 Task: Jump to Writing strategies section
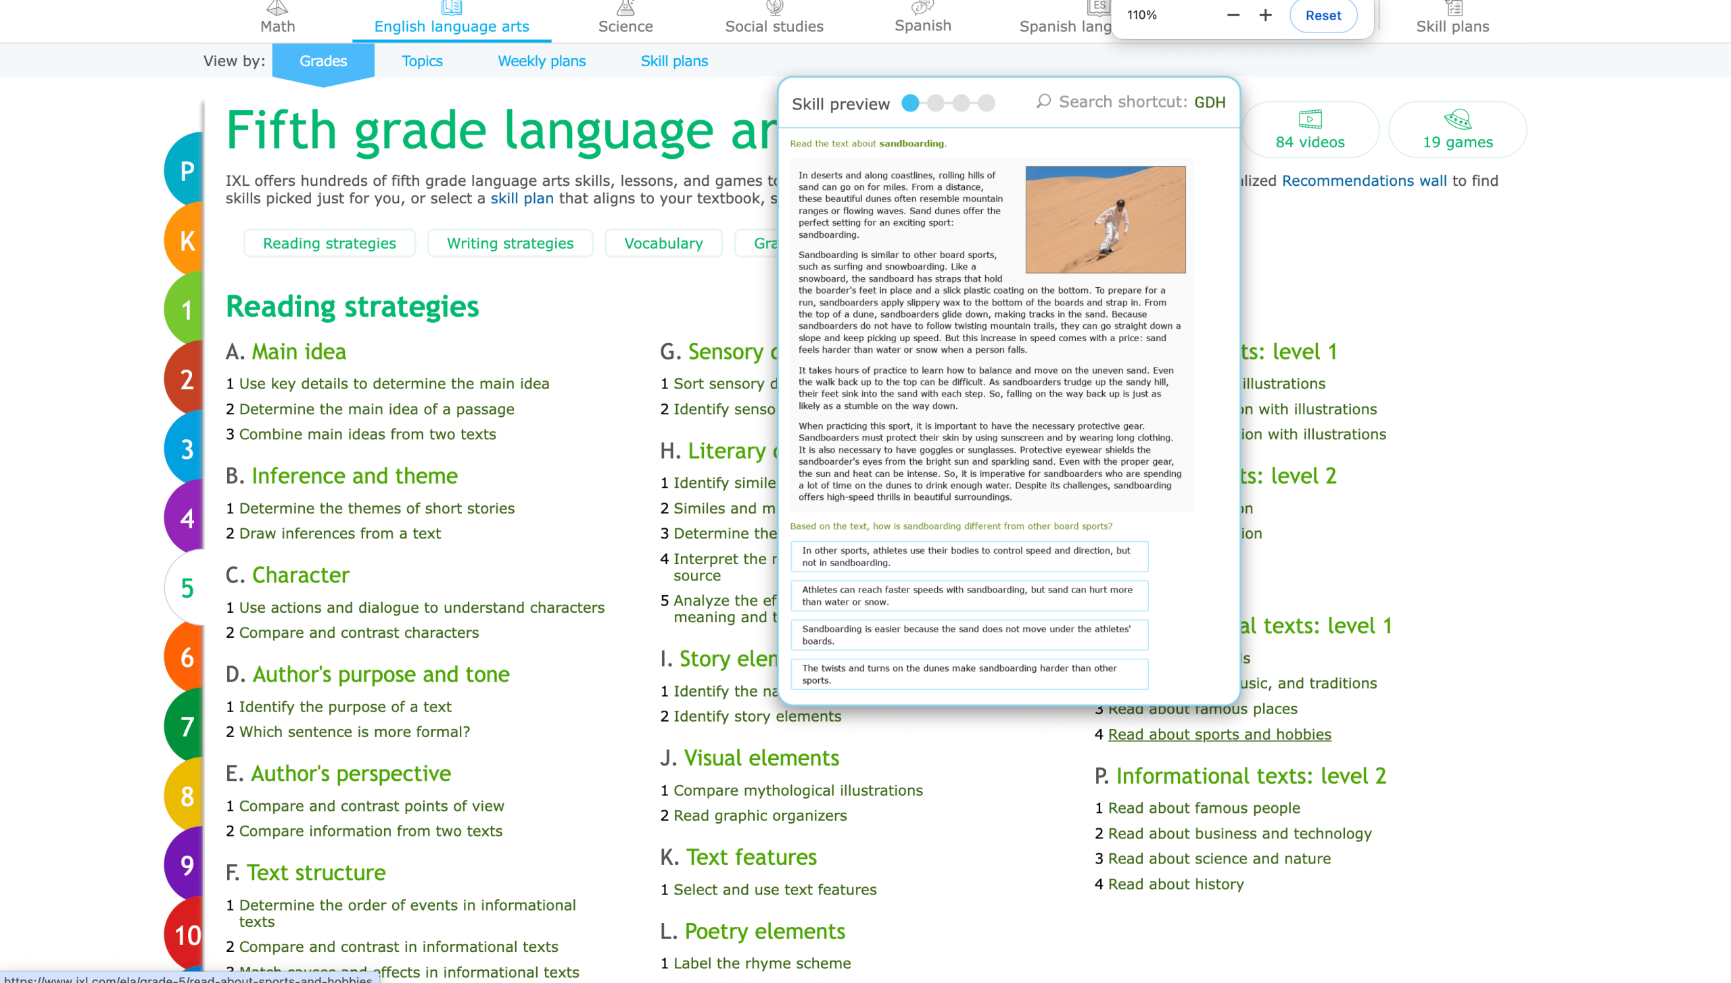coord(510,243)
